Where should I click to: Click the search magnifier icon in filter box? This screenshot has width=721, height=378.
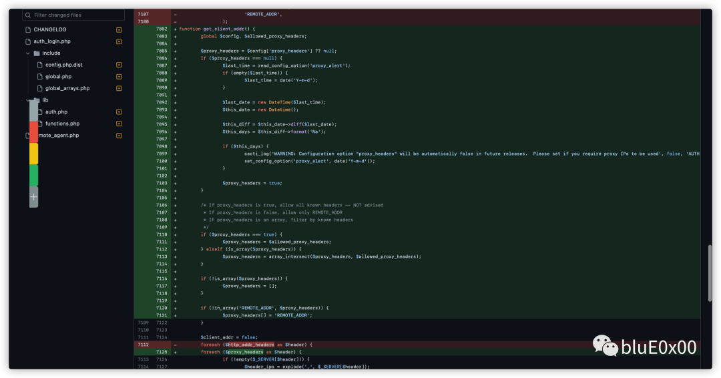28,15
